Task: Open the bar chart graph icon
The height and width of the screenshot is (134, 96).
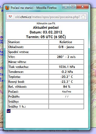Action: coord(9,111)
